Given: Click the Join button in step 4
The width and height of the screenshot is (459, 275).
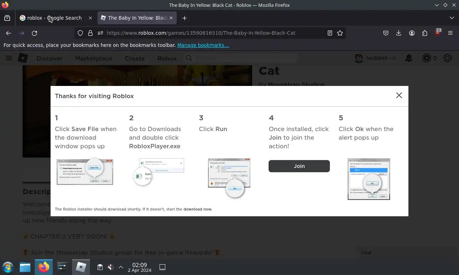Looking at the screenshot, I should (299, 166).
